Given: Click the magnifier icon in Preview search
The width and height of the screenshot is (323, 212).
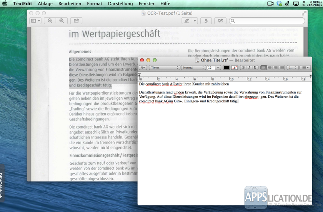Looking at the screenshot, I should point(233,21).
